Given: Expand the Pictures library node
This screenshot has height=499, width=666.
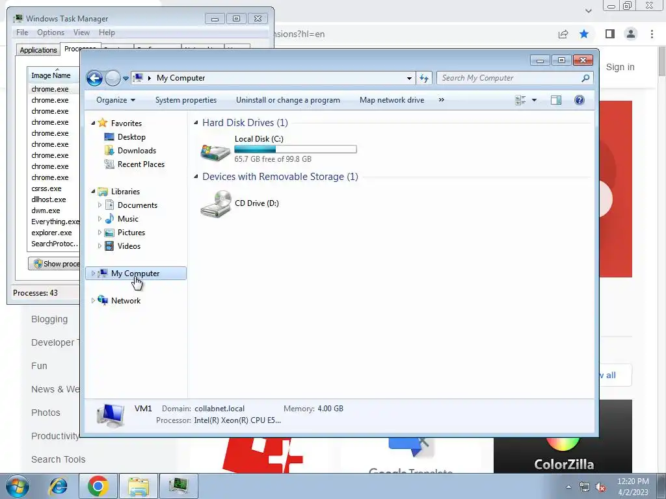Looking at the screenshot, I should [x=100, y=233].
